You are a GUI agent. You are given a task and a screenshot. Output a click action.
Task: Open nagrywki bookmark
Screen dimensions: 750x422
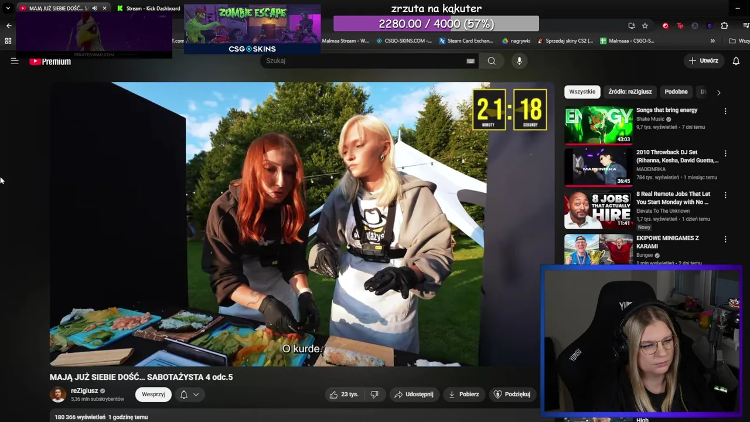coord(516,41)
